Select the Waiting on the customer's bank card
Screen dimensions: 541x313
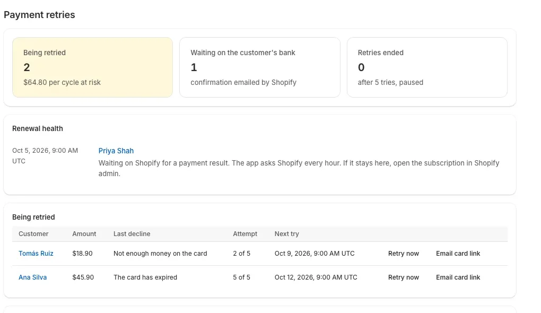click(x=260, y=67)
